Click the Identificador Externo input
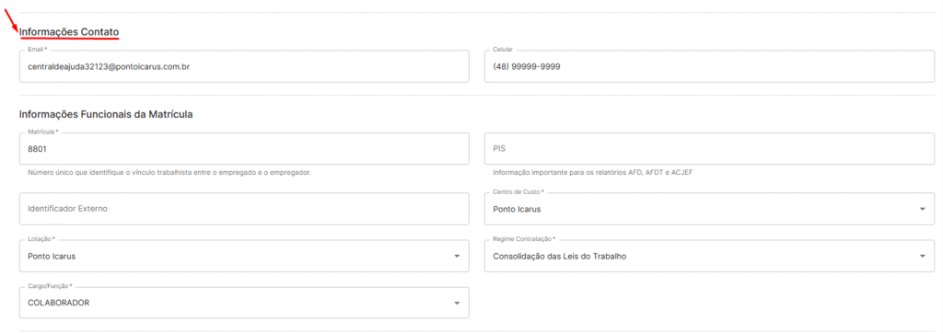943x334 pixels. (x=244, y=209)
